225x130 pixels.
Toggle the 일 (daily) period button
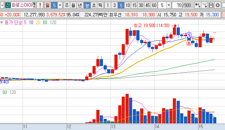[48, 6]
